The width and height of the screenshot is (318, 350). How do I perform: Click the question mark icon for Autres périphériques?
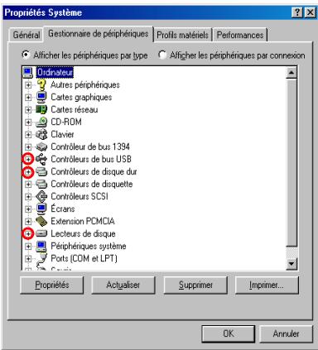[41, 85]
